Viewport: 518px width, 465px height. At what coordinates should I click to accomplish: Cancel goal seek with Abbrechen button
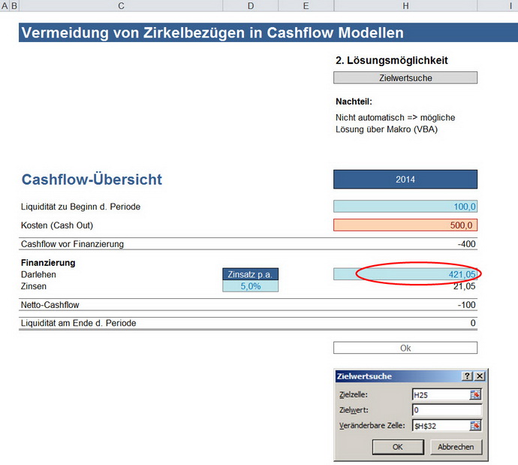pos(456,447)
